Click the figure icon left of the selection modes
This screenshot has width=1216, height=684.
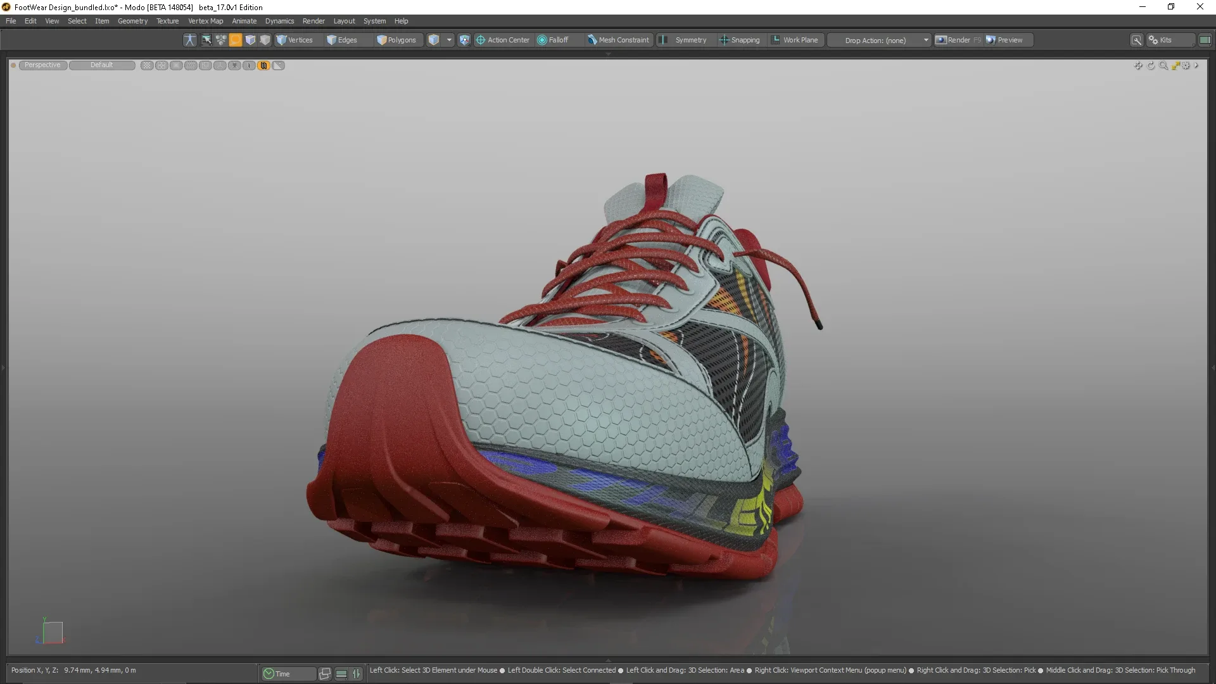[189, 40]
